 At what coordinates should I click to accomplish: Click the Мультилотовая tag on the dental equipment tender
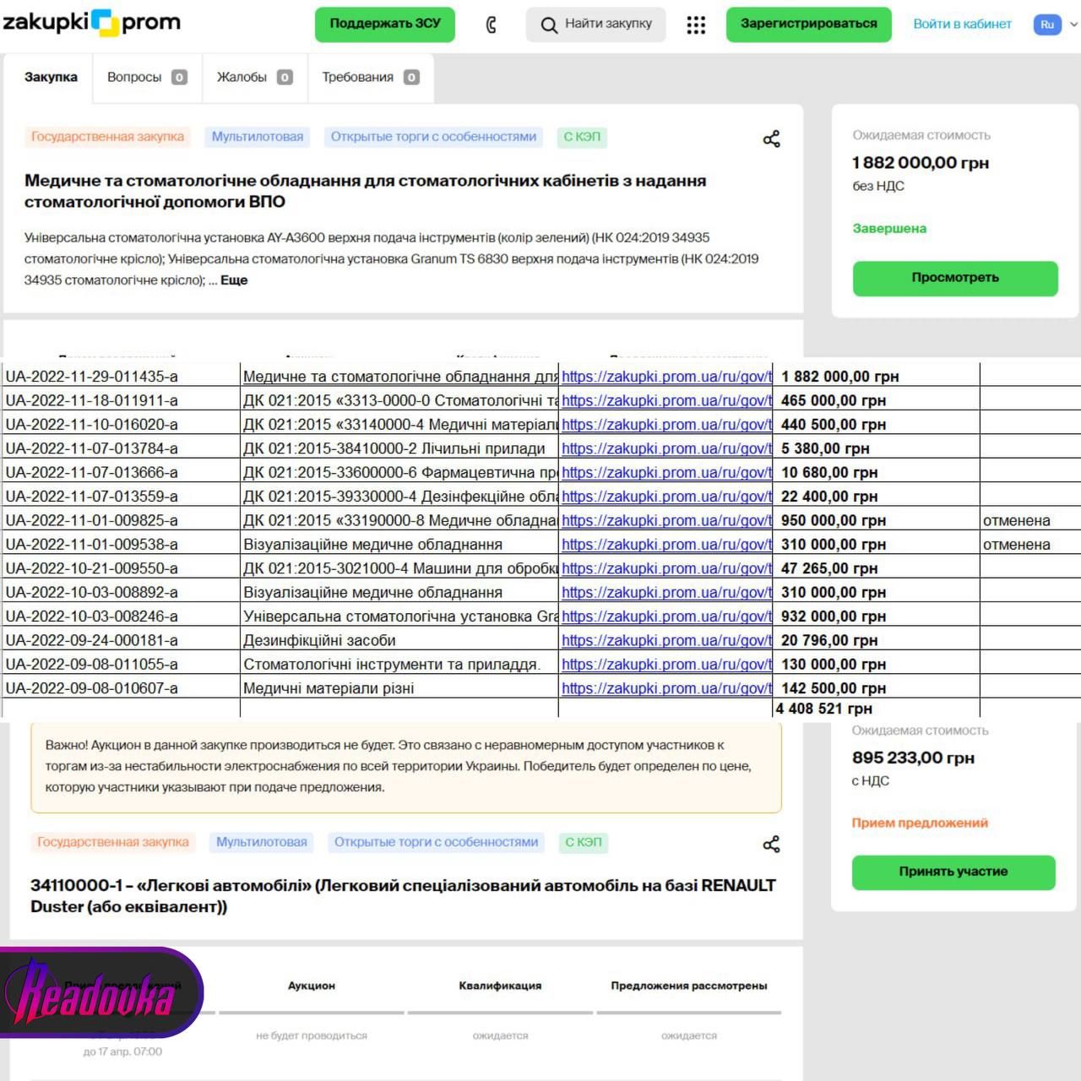[258, 137]
